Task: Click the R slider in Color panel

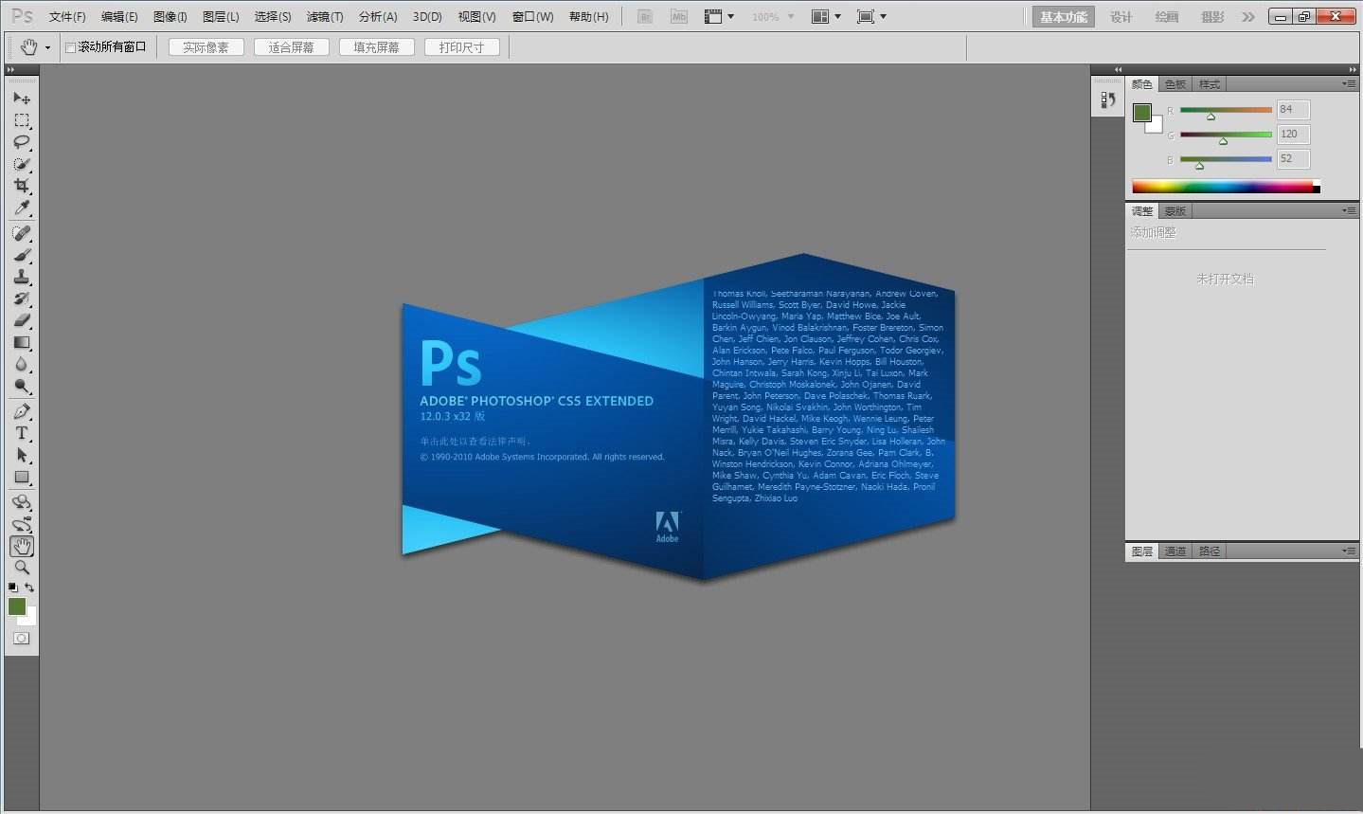Action: [1226, 112]
